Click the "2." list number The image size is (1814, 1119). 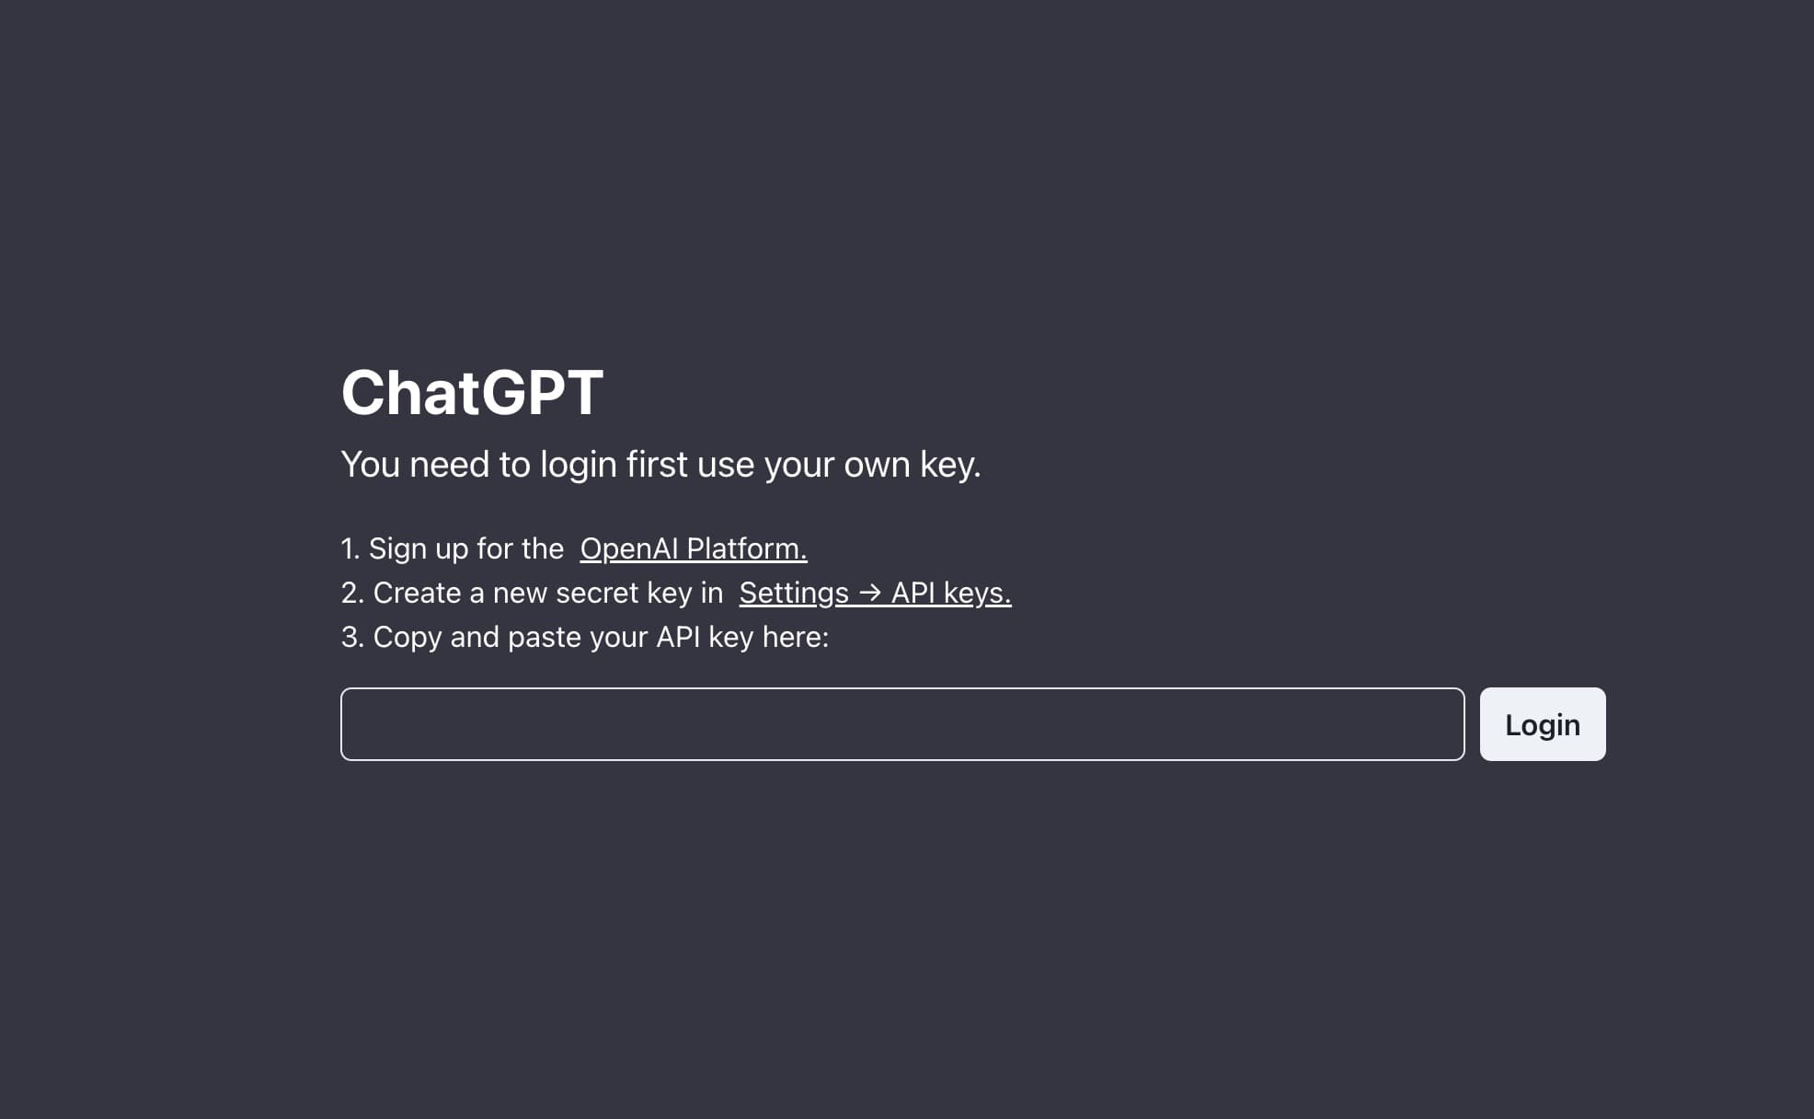point(351,593)
